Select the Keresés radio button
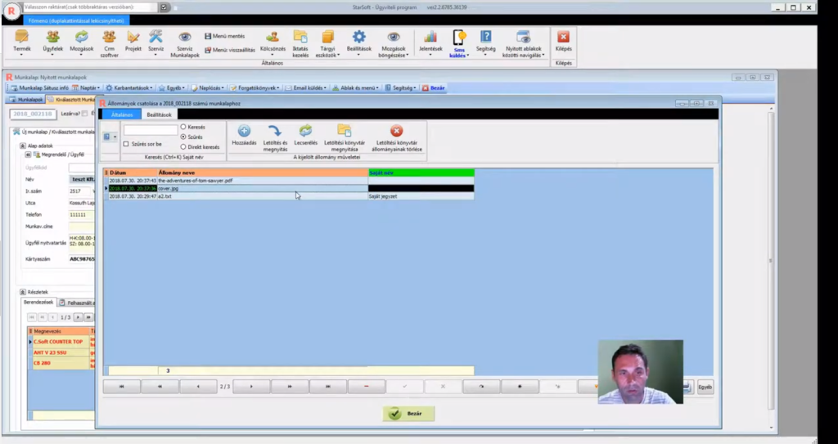Viewport: 838px width, 444px height. [183, 128]
